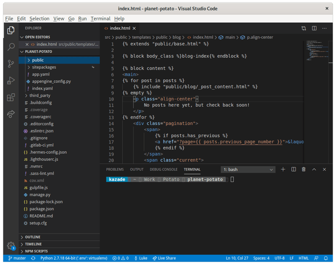This screenshot has width=336, height=265.
Task: Start Live Share from status bar
Action: pos(164,258)
